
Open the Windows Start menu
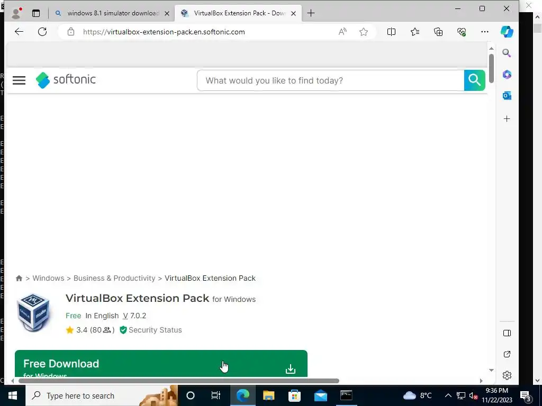coord(13,395)
